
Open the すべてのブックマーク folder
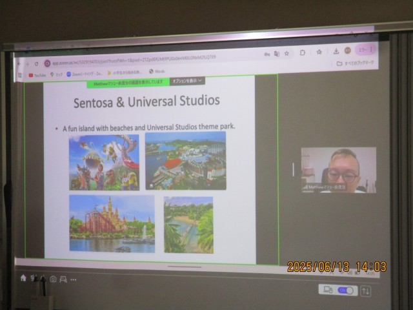point(355,63)
